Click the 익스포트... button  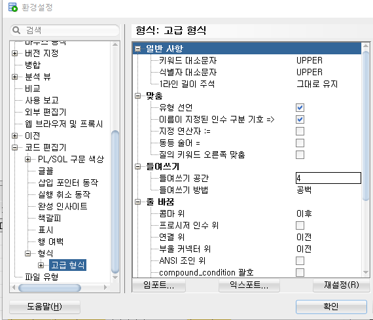click(249, 285)
